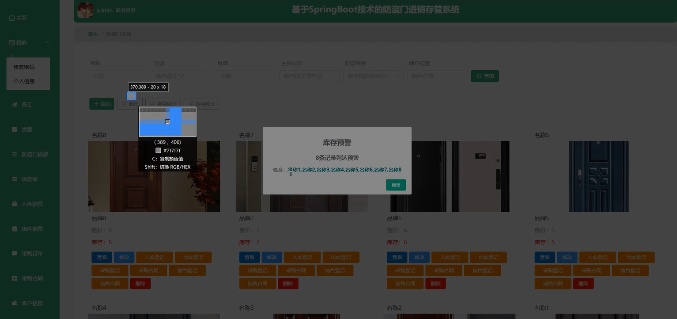
Task: Confirm the 库存预警 dialog with 确定
Action: point(395,185)
